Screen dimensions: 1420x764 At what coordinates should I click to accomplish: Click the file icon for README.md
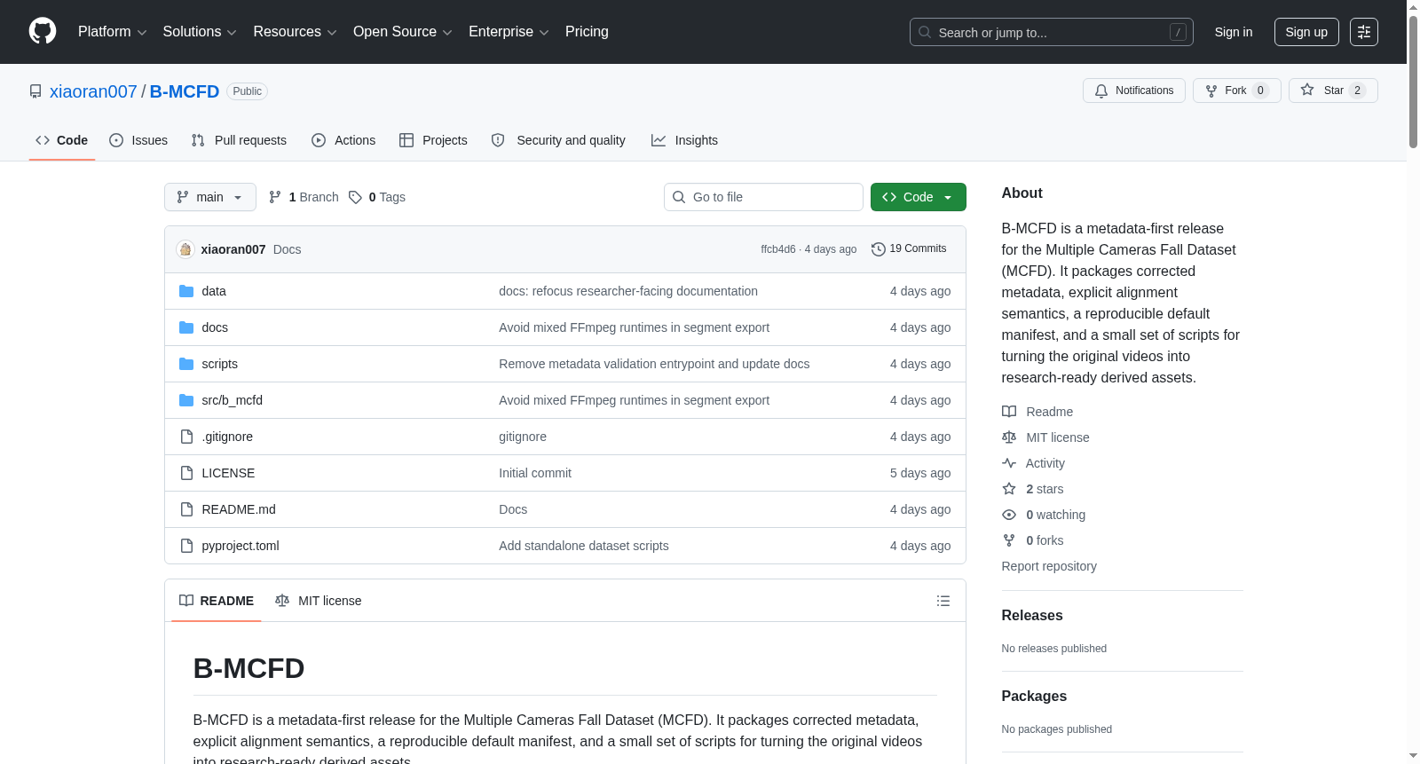click(x=186, y=509)
